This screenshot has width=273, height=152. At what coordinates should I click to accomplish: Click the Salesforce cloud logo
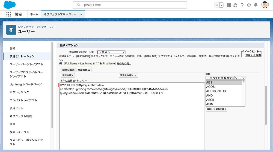tap(10, 5)
